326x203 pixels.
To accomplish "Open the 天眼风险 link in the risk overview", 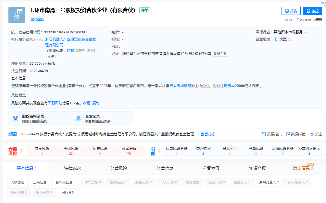I will [55, 103].
